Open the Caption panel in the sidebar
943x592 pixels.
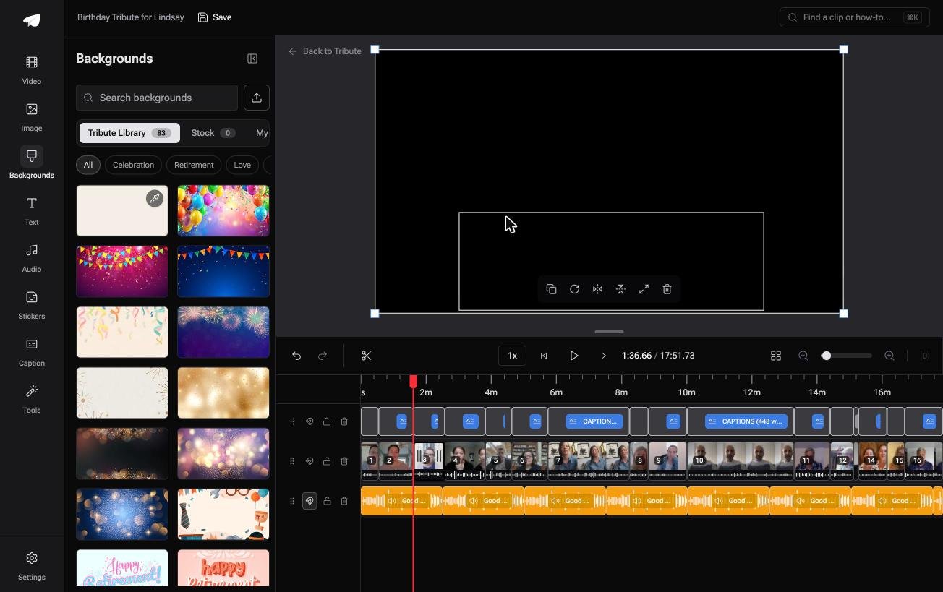[32, 352]
